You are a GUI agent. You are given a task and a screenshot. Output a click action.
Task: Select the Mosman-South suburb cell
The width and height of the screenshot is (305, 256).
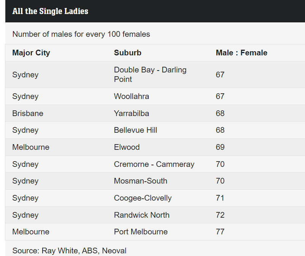(141, 181)
